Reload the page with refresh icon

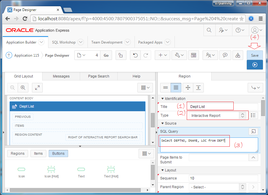coord(25,18)
